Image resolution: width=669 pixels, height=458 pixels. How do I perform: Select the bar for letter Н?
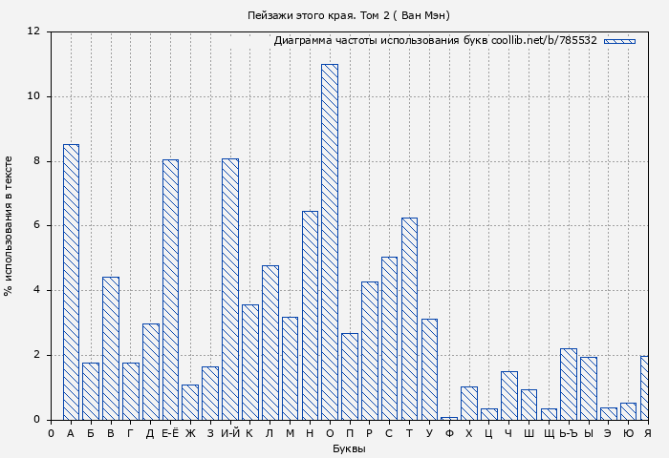coord(310,315)
